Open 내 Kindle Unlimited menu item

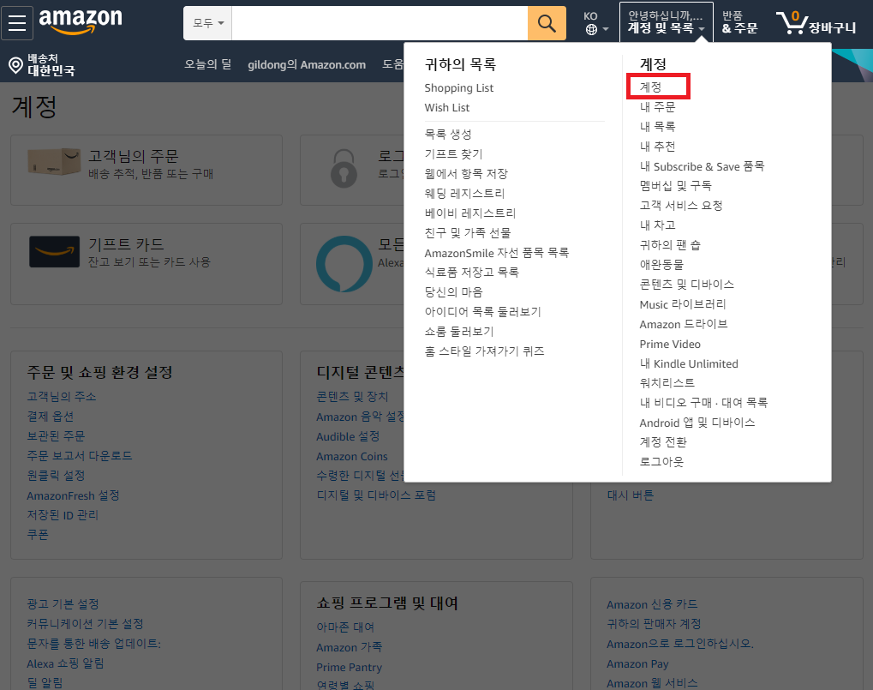[689, 363]
